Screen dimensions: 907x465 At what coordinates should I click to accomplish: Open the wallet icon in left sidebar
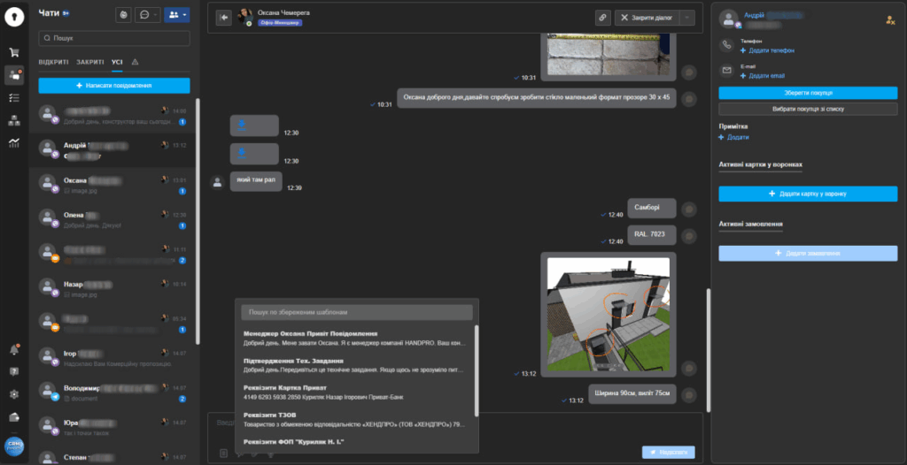(14, 417)
